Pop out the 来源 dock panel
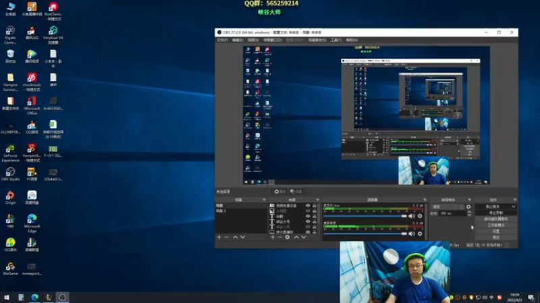 [317, 199]
